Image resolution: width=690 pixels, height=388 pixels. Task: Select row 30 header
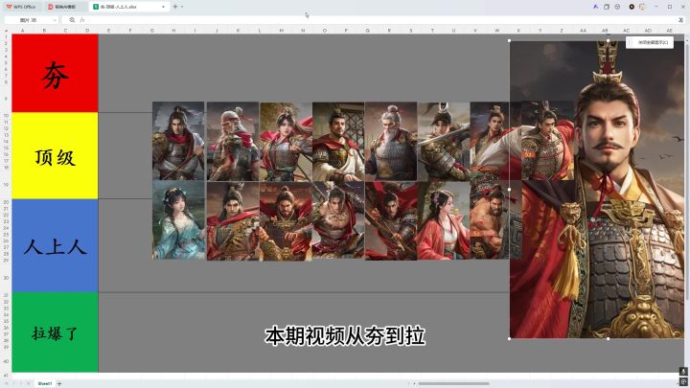(x=6, y=278)
